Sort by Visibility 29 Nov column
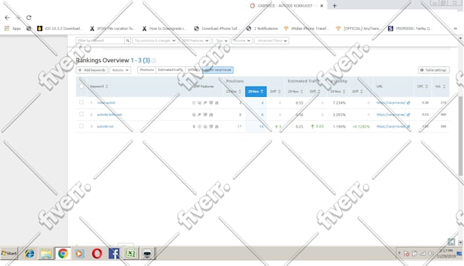Screen dimensions: 464x266 (338, 91)
